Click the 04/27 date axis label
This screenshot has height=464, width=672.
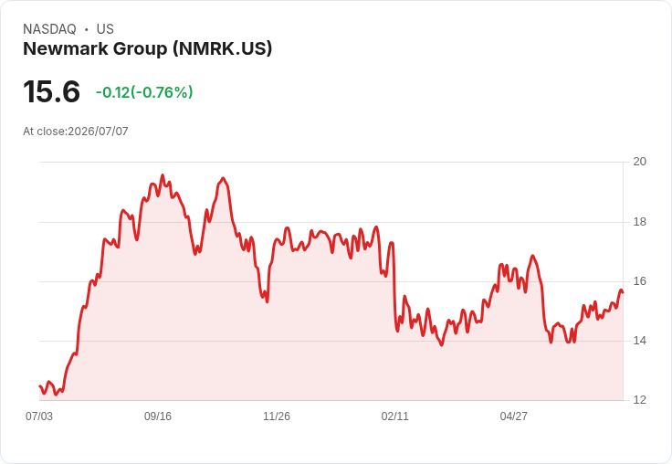click(x=514, y=416)
